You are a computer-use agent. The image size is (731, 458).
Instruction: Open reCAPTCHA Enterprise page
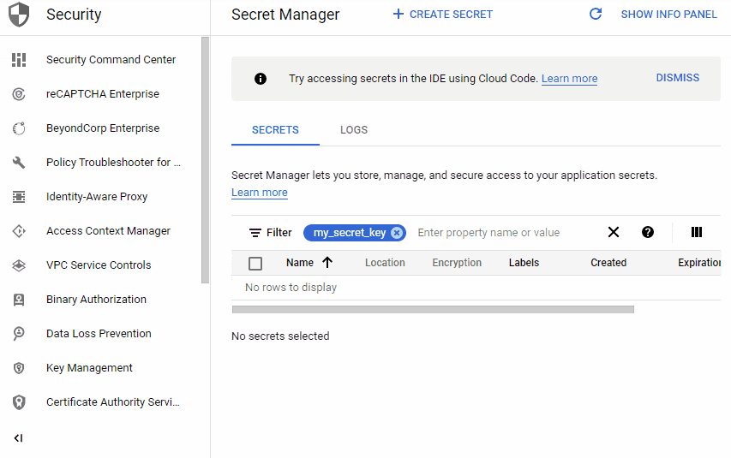tap(103, 94)
